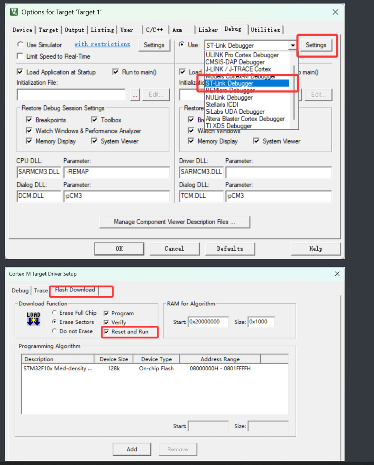Switch to the Device tab
Viewport: 374px width, 465px height.
[x=22, y=30]
